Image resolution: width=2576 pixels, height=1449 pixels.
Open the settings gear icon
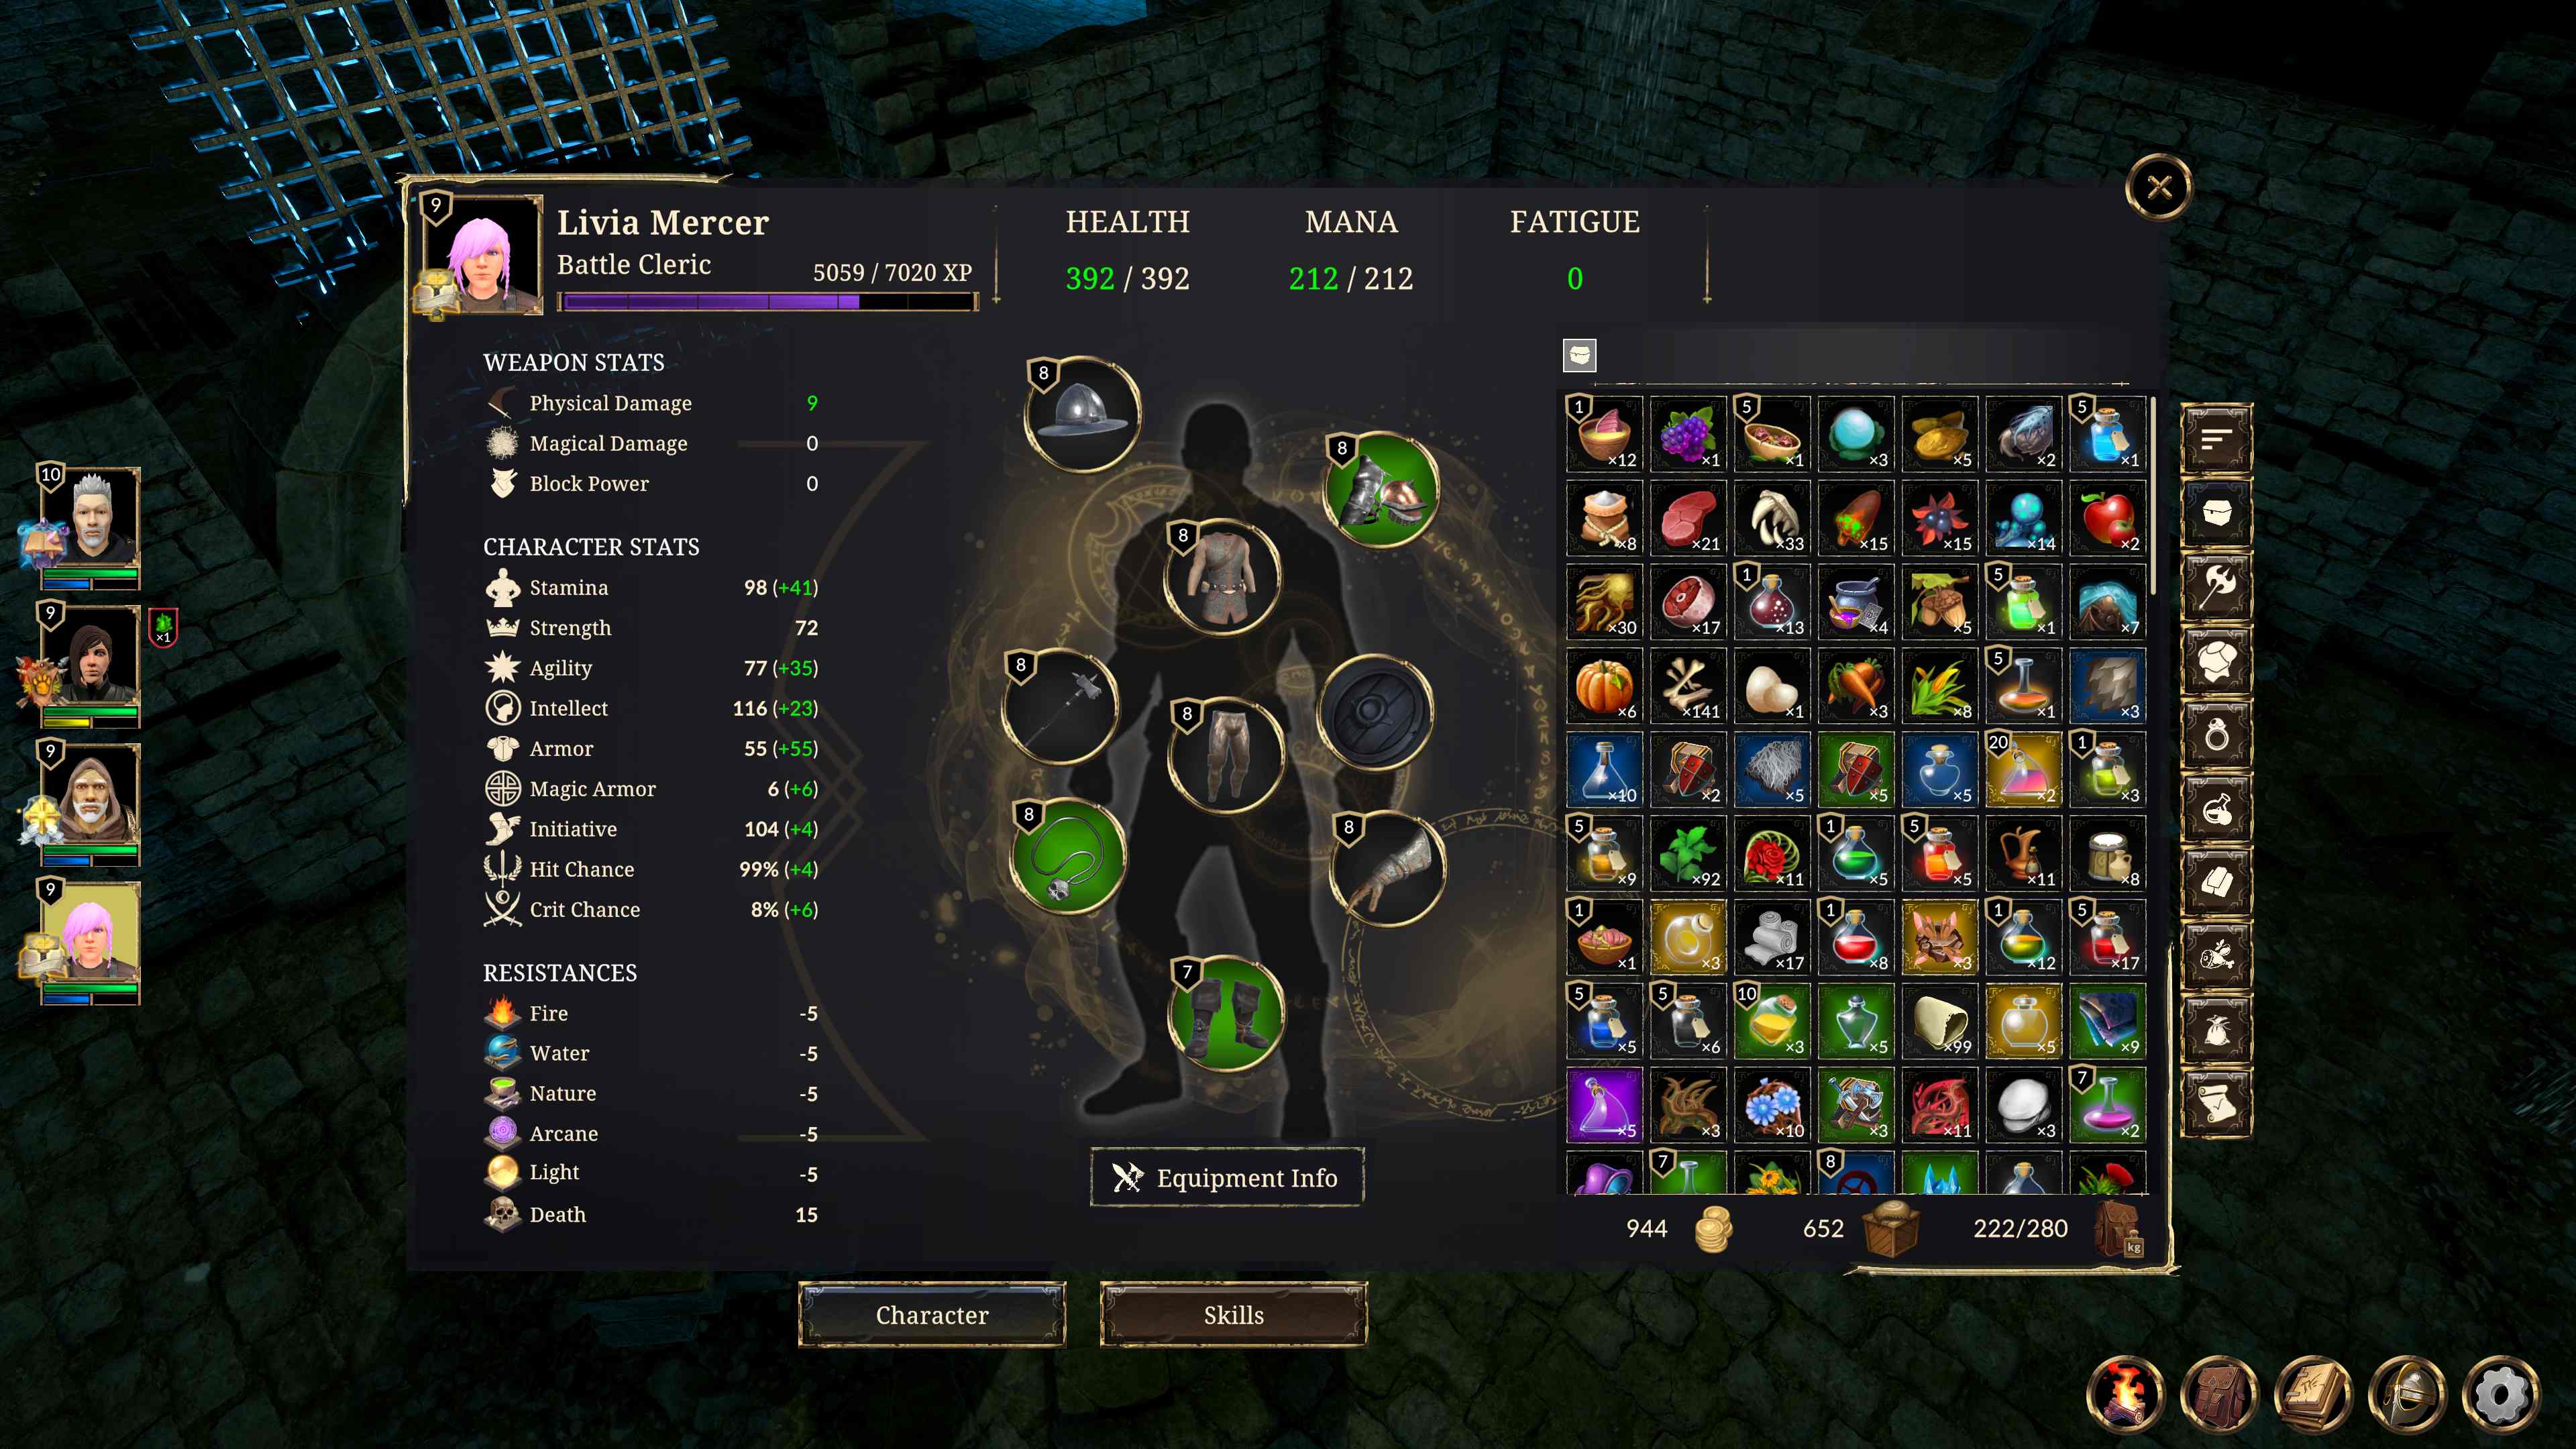(2501, 1393)
